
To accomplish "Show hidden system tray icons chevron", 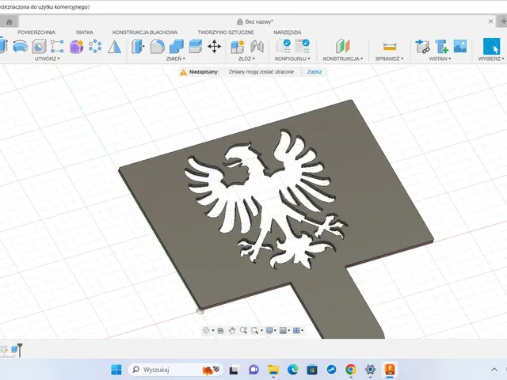I will [x=494, y=370].
